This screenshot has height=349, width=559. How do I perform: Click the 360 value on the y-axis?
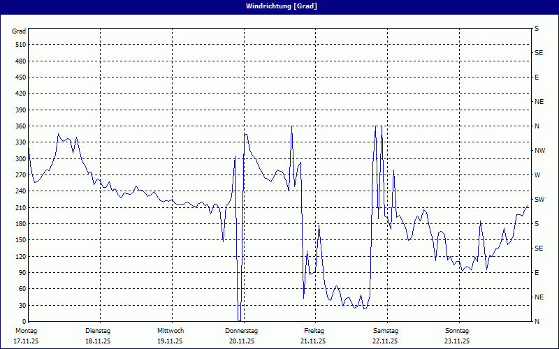tap(20, 126)
